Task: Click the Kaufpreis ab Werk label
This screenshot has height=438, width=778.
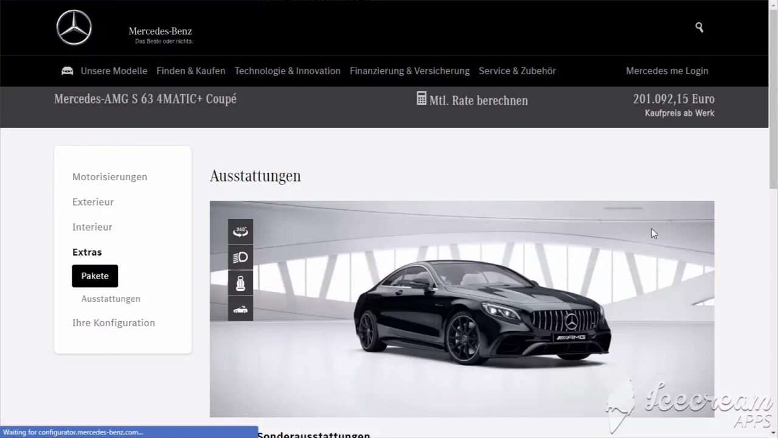Action: coord(680,113)
